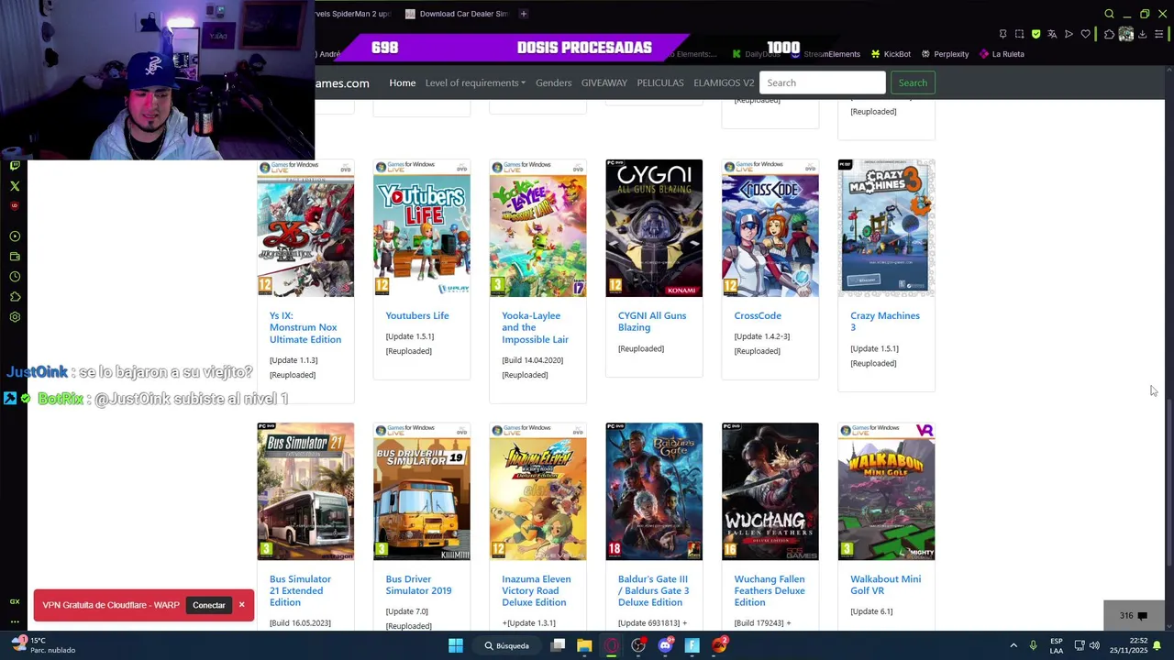Click the translate page icon
This screenshot has height=660, width=1174.
point(1052,34)
